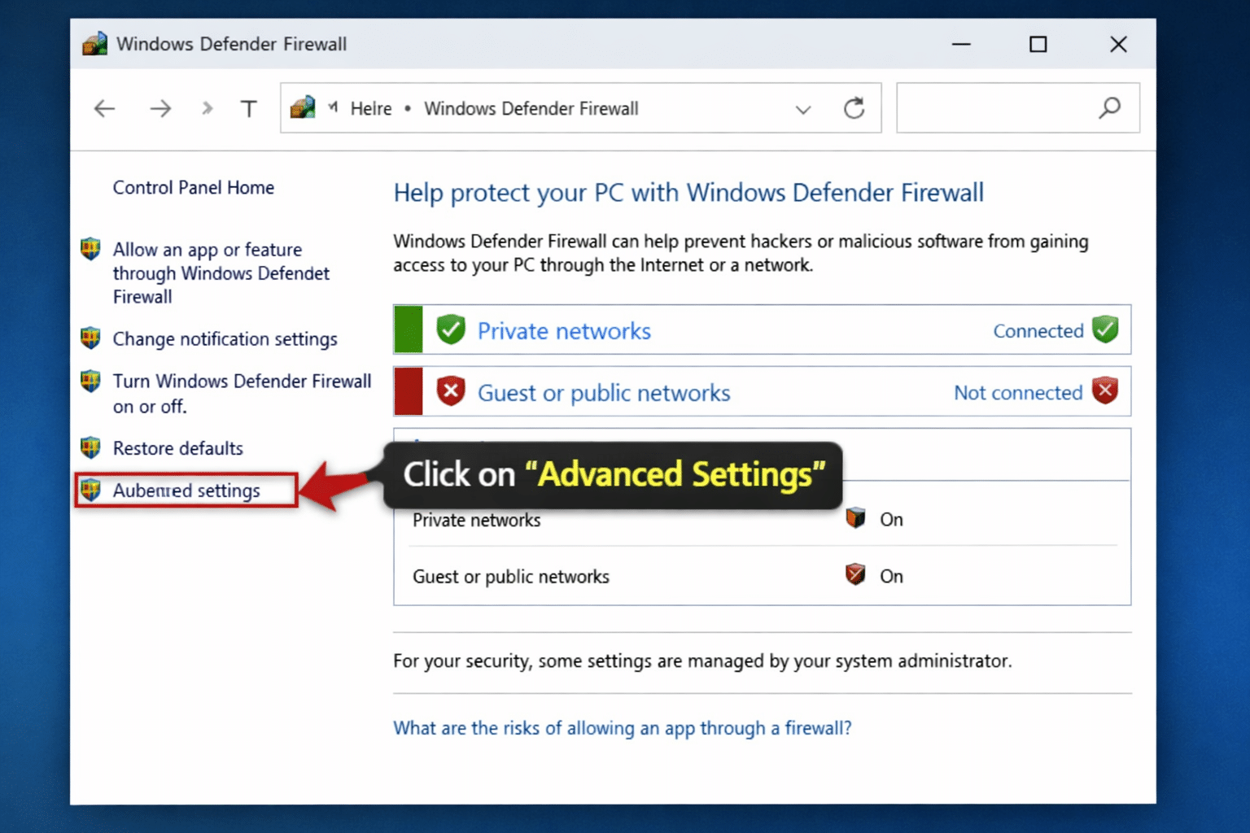
Task: Maximize the Windows Defender Firewall window
Action: 1038,44
